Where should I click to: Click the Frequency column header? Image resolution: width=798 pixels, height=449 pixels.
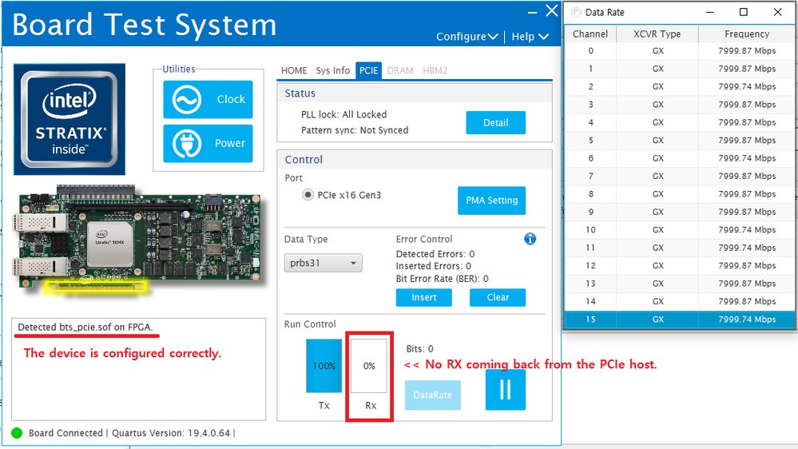[747, 34]
